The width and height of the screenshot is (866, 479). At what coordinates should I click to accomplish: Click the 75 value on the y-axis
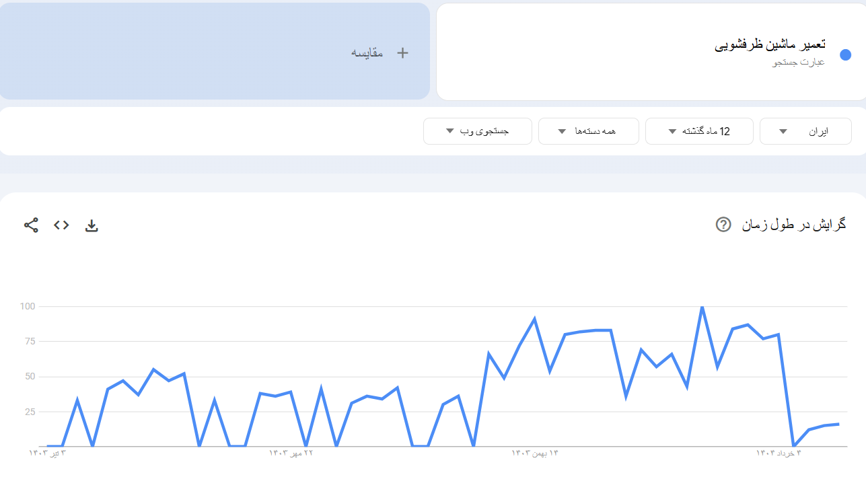click(x=28, y=342)
